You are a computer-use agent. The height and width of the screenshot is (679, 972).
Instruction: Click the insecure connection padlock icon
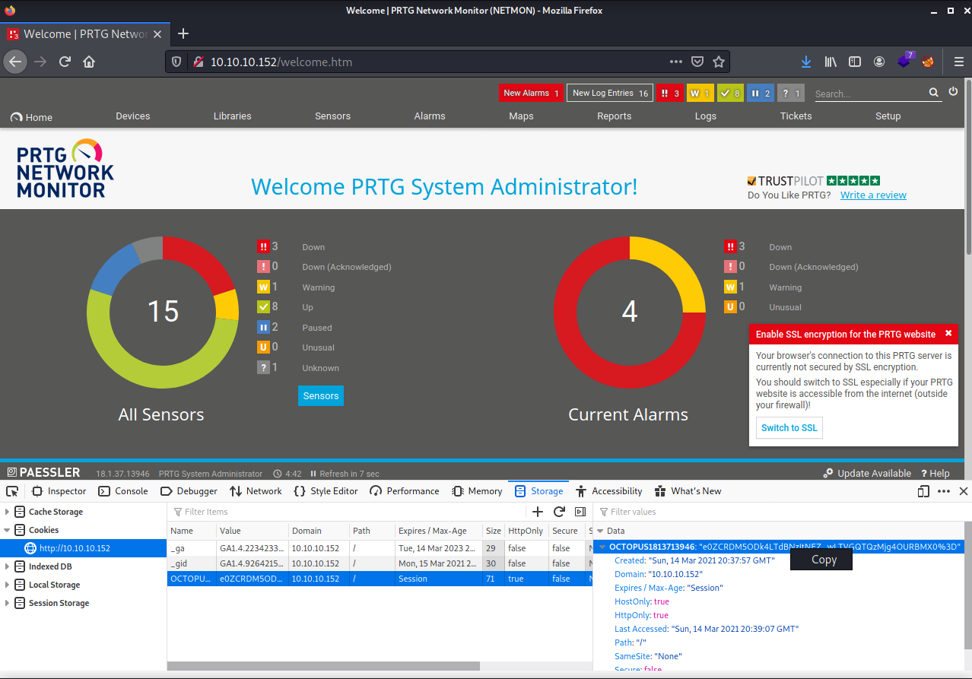197,62
